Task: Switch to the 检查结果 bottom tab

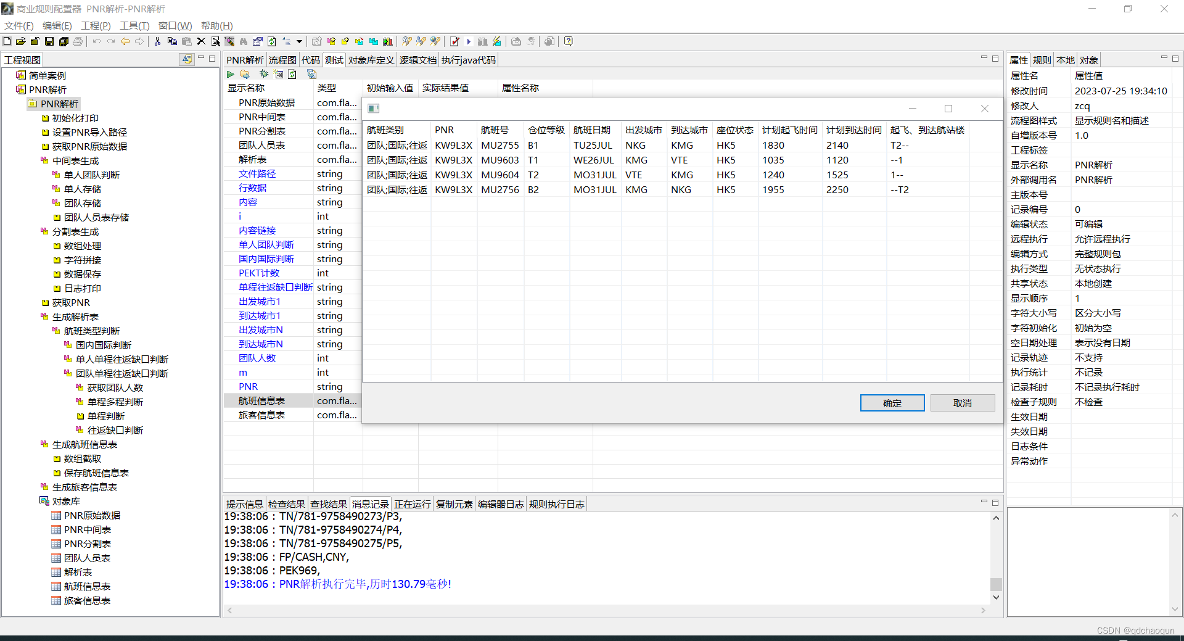Action: 287,504
